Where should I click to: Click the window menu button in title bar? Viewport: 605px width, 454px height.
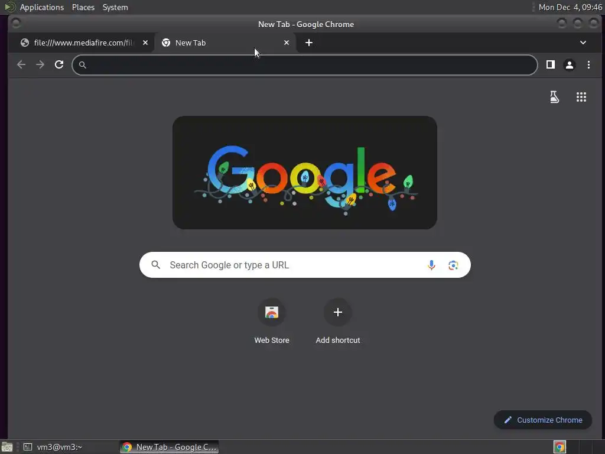coord(16,24)
